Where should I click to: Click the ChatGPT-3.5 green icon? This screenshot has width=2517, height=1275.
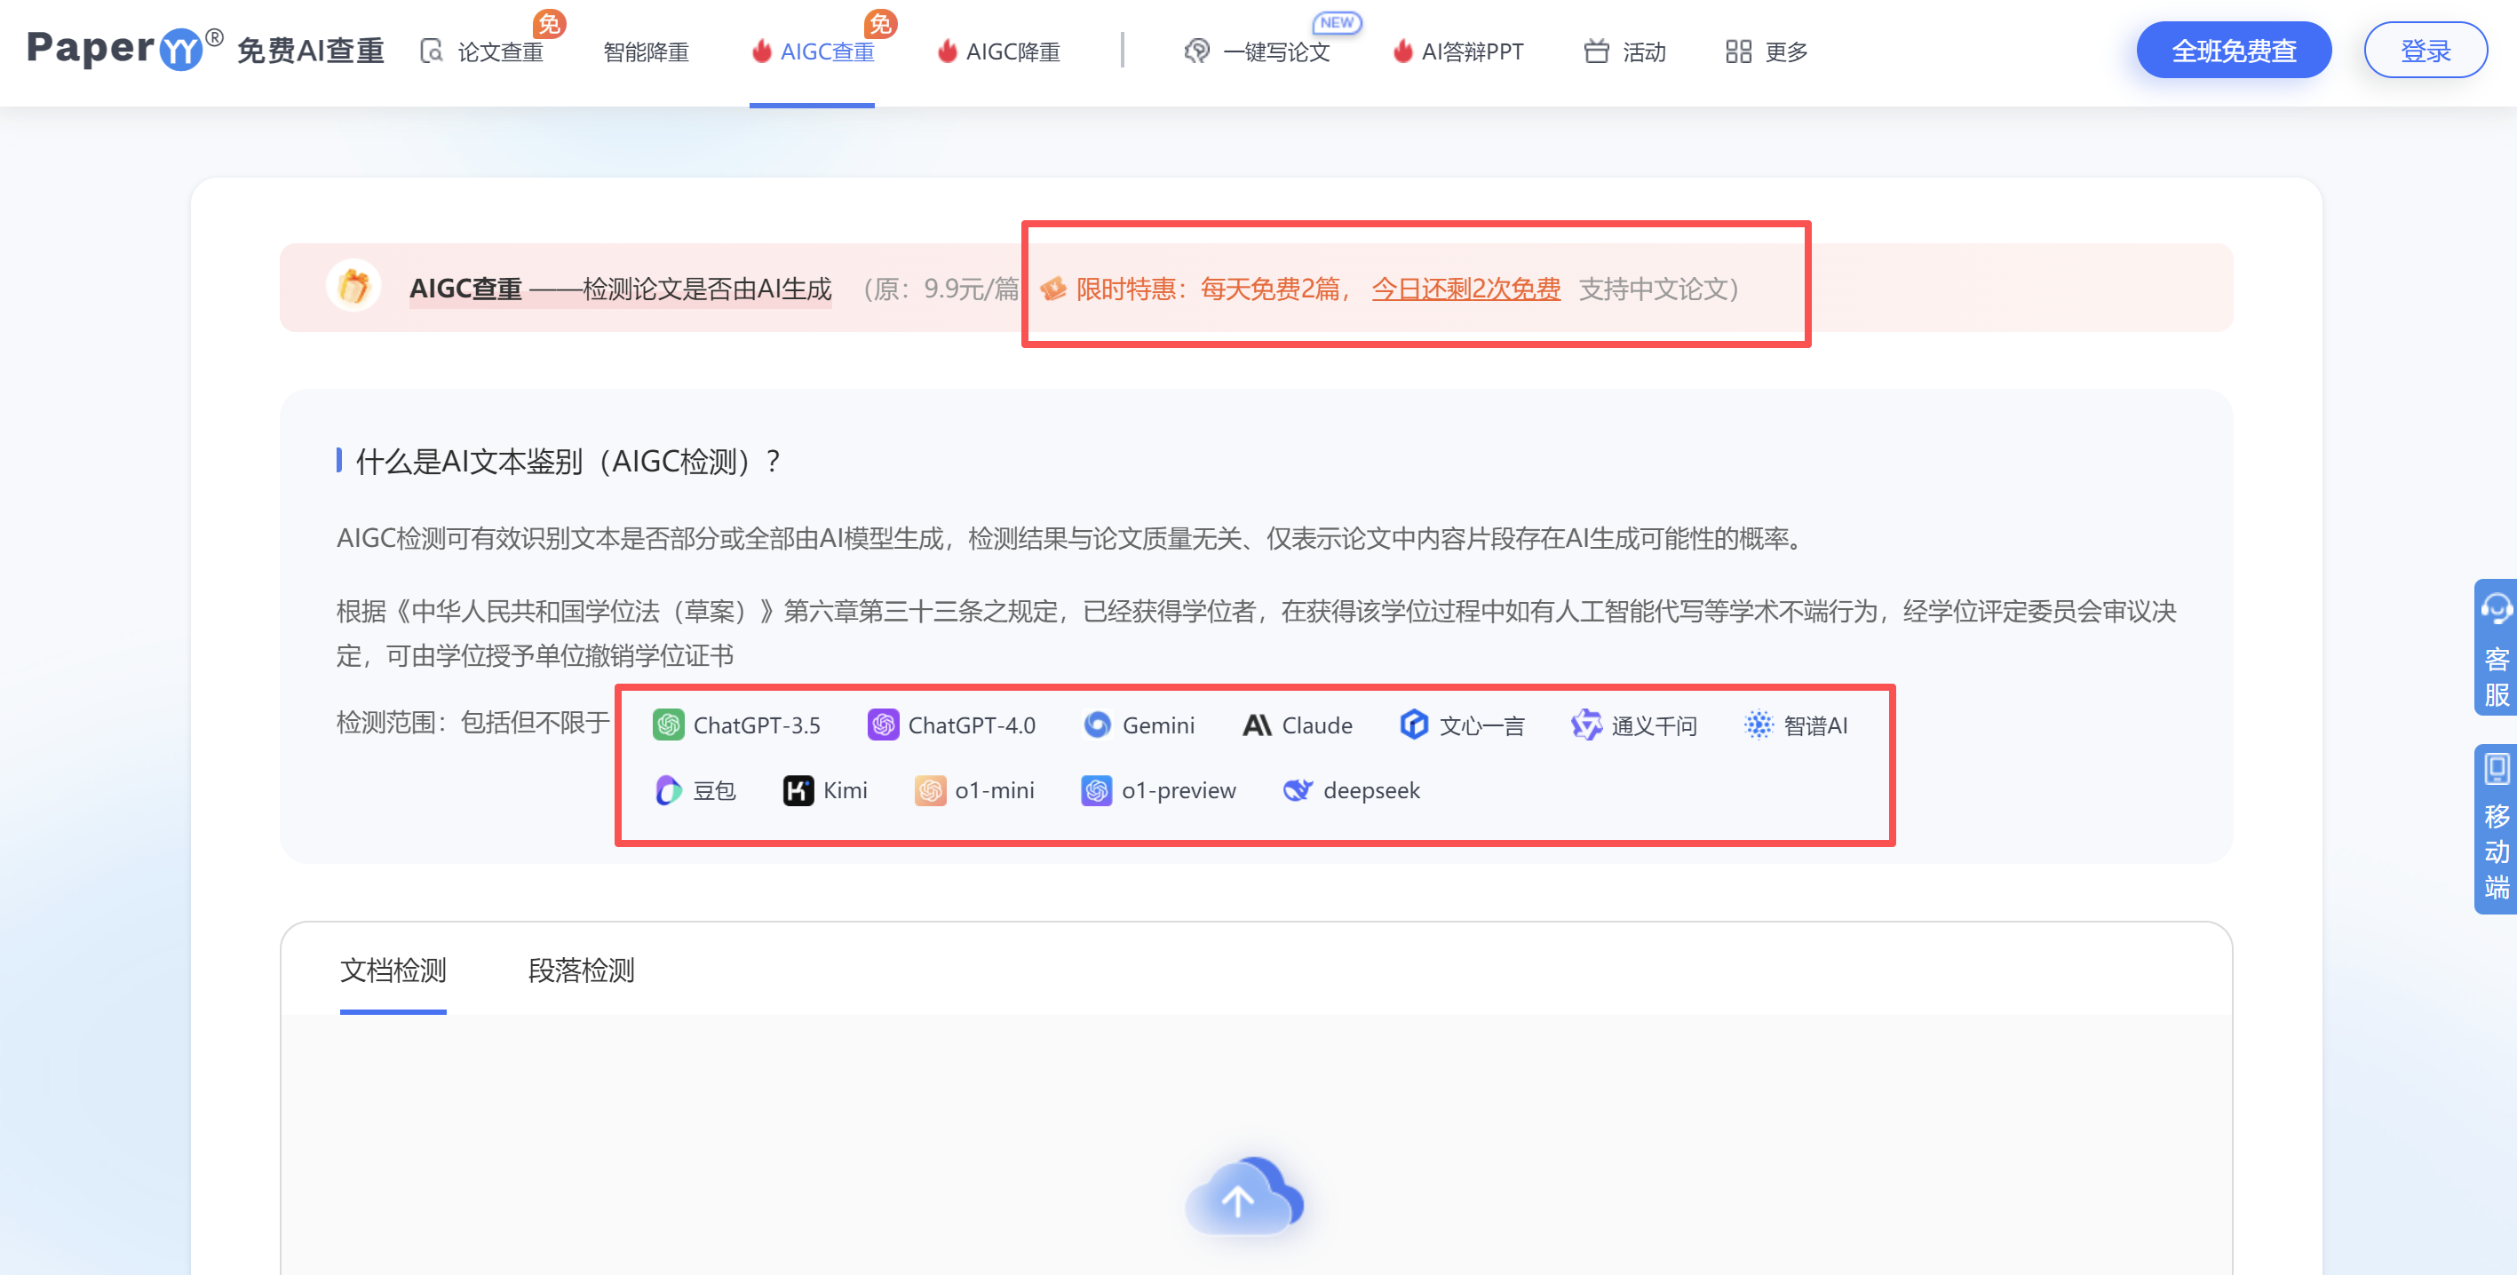(669, 725)
